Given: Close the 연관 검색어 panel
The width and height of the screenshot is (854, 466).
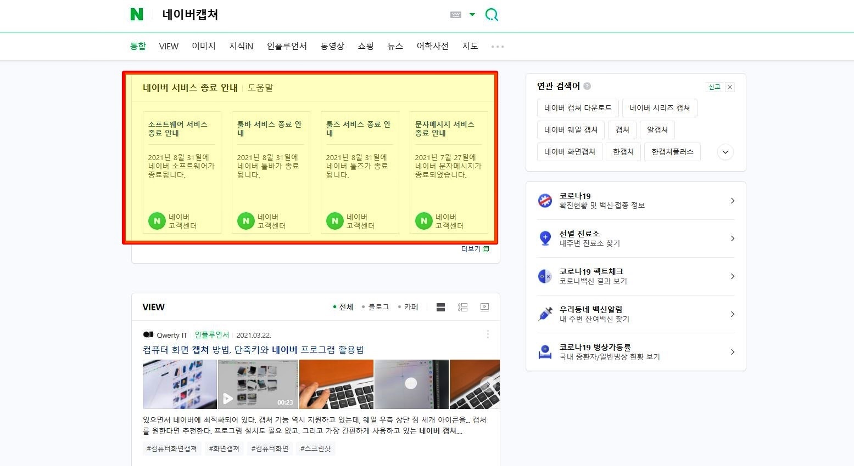Looking at the screenshot, I should coord(730,87).
